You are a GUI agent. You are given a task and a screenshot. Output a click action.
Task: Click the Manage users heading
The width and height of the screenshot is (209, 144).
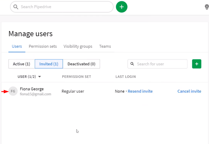pyautogui.click(x=31, y=34)
